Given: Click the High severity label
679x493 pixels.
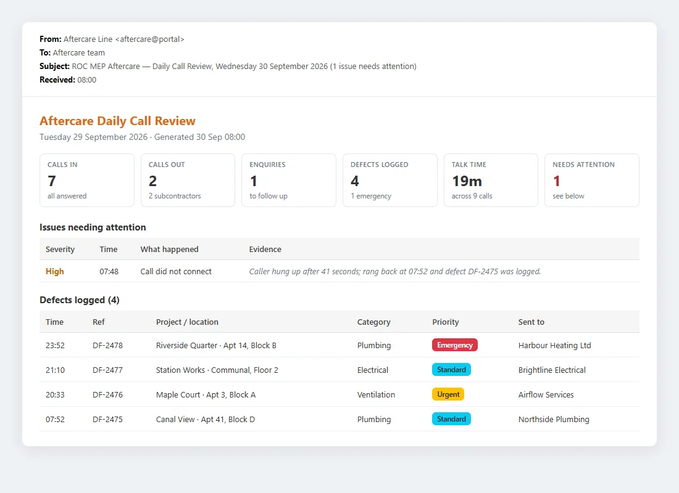Looking at the screenshot, I should click(54, 271).
